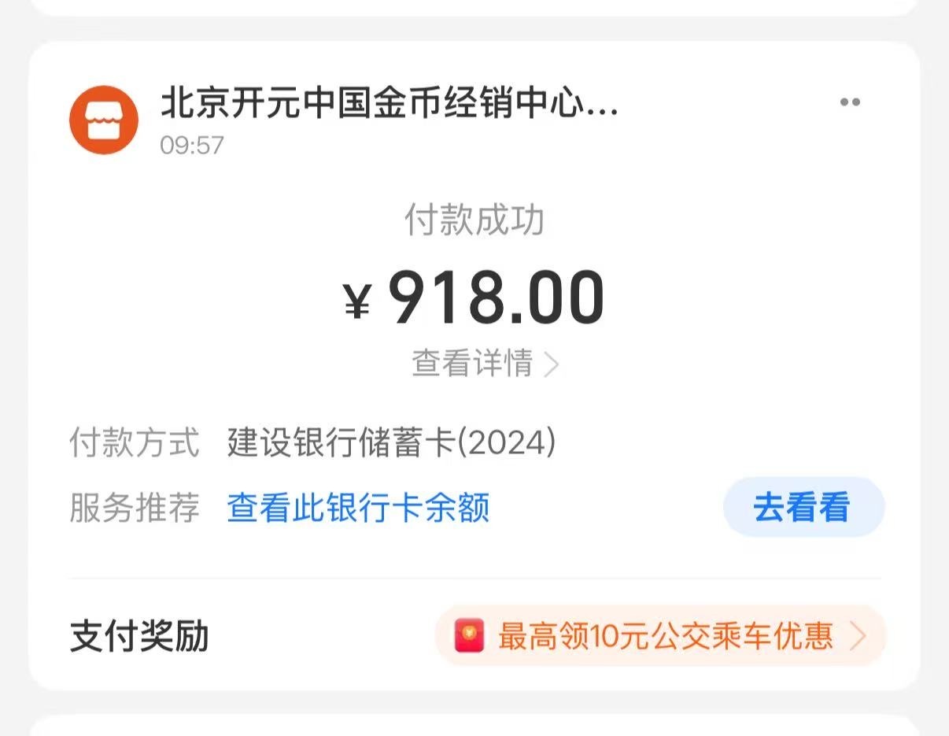Viewport: 949px width, 736px height.
Task: Tap the 查看此银行卡余额 link
Action: tap(358, 508)
